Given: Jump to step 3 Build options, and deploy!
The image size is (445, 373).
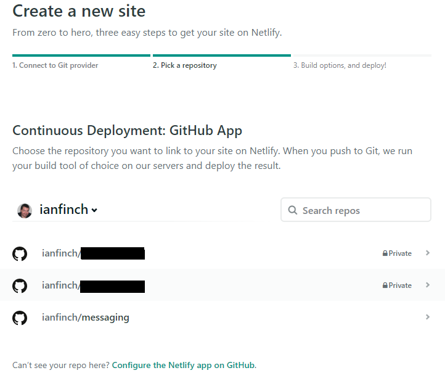Looking at the screenshot, I should [340, 65].
